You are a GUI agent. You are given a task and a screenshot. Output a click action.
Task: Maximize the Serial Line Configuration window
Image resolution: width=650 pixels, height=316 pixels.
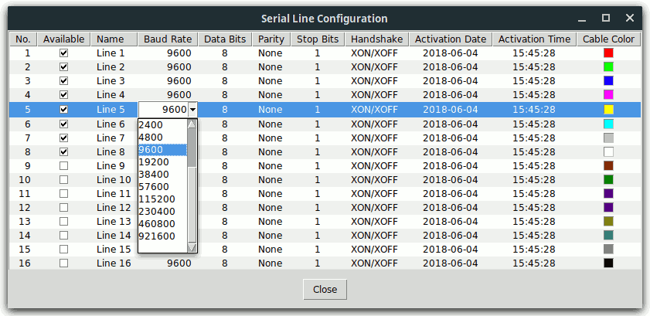click(x=606, y=18)
